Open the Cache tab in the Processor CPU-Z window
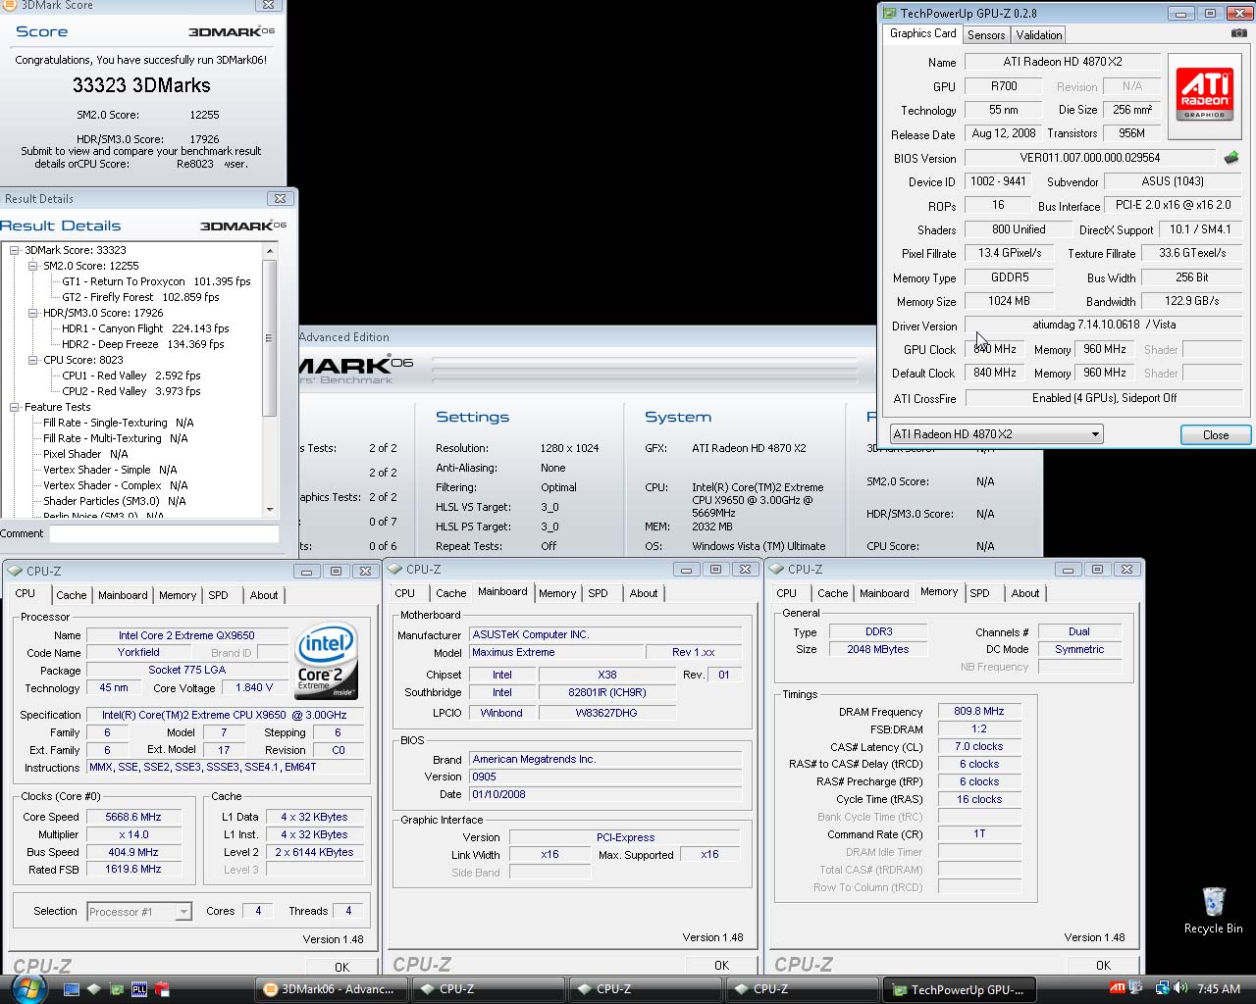This screenshot has height=1004, width=1256. pos(72,595)
